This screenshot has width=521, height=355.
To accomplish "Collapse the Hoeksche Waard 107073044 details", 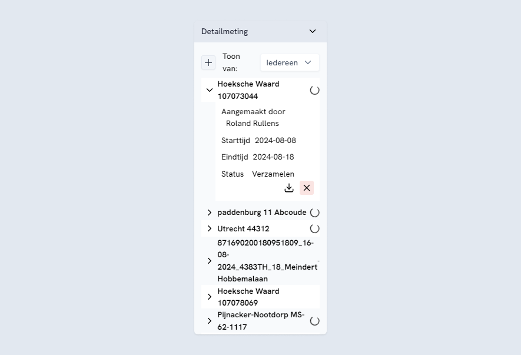I will coord(209,90).
